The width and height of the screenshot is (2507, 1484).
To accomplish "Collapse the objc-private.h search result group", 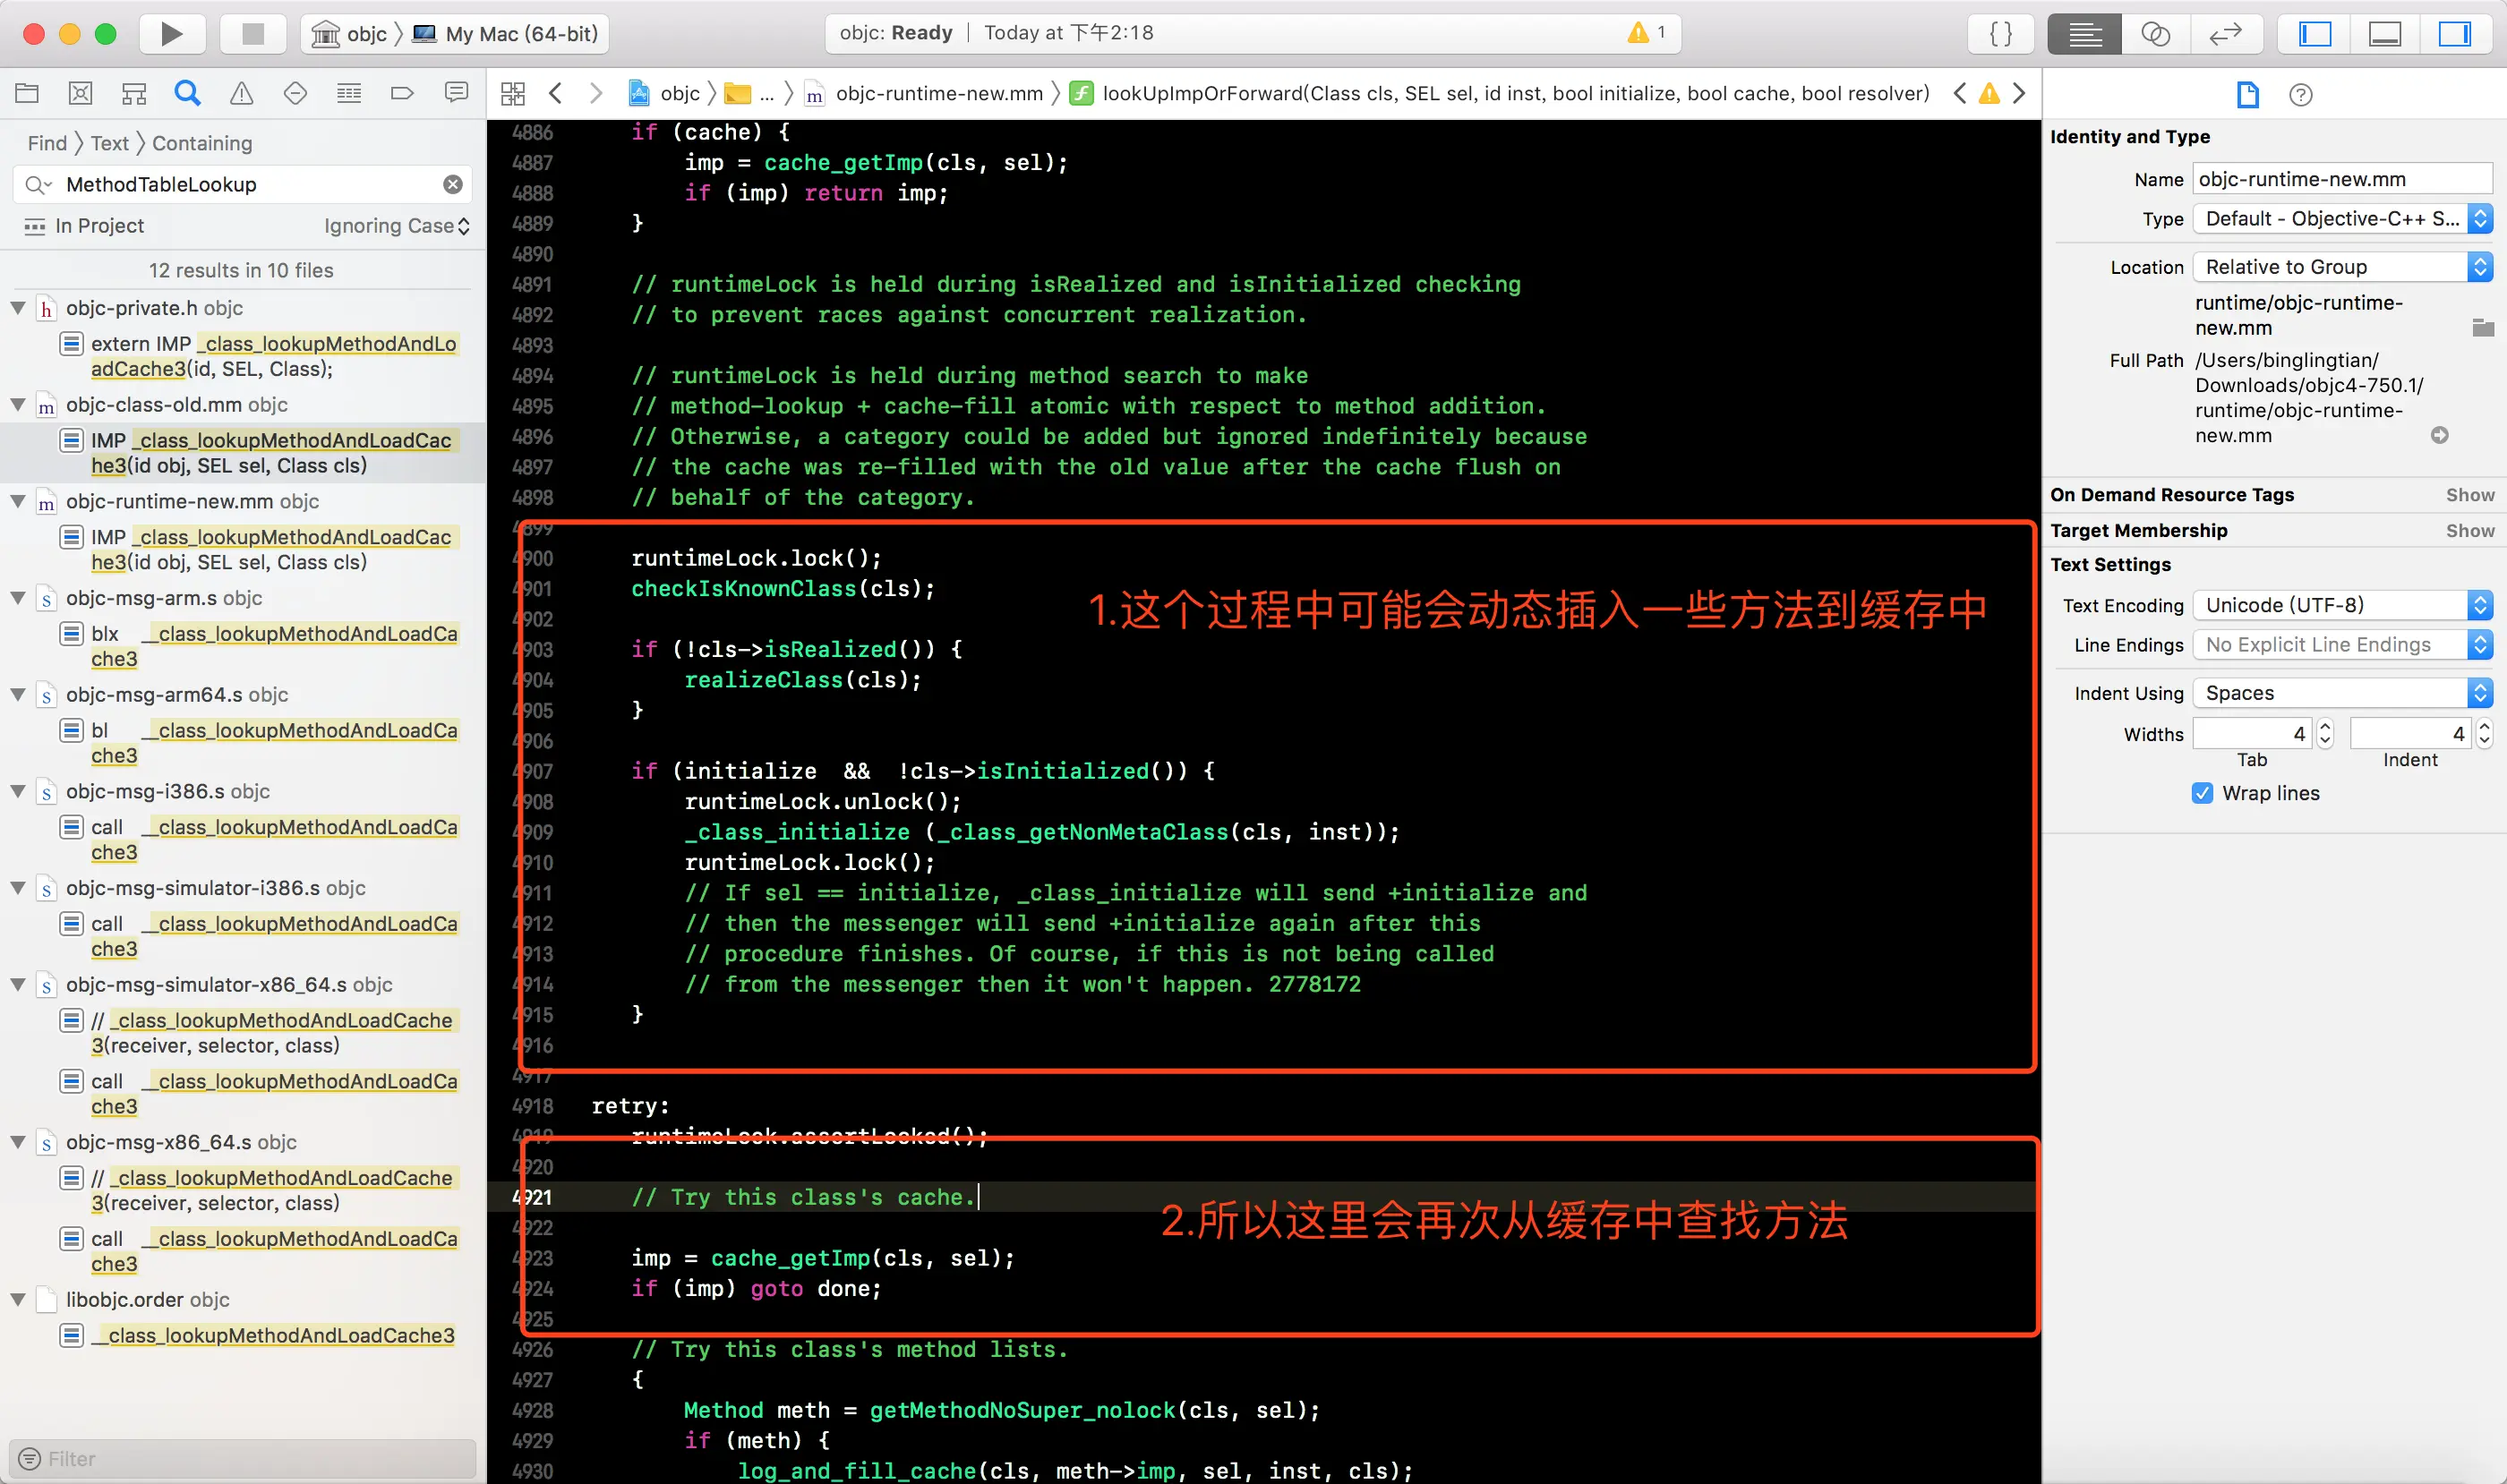I will pos(18,308).
